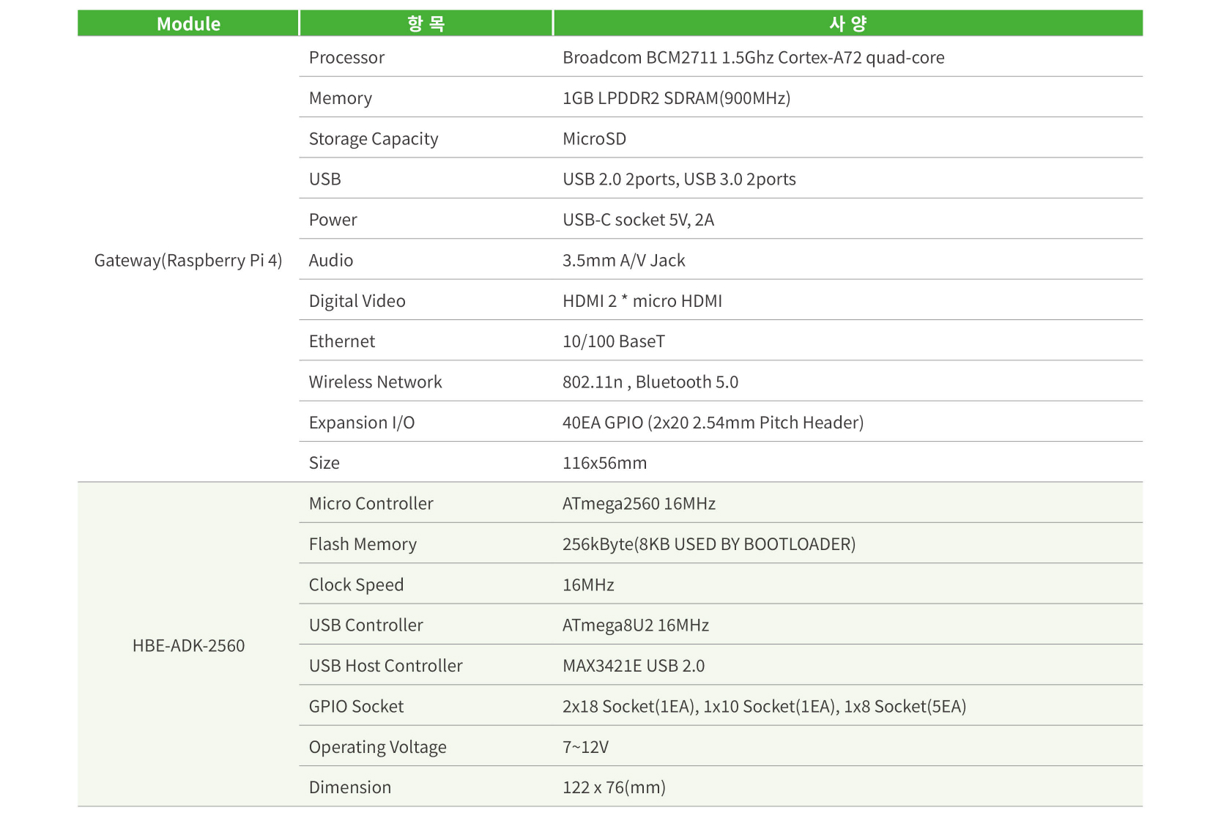Select the MicroSD value

pyautogui.click(x=595, y=138)
